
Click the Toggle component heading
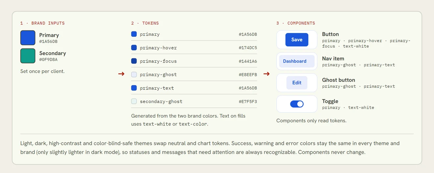(330, 101)
